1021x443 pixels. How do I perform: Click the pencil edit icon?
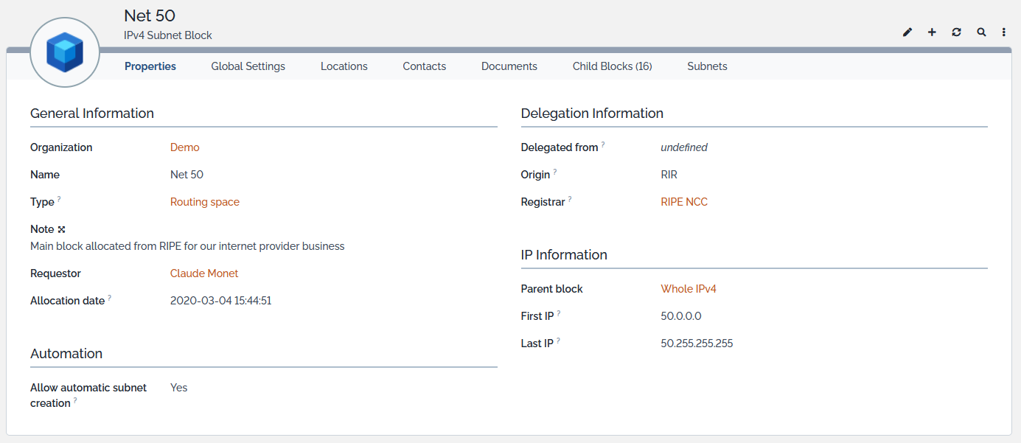(907, 32)
